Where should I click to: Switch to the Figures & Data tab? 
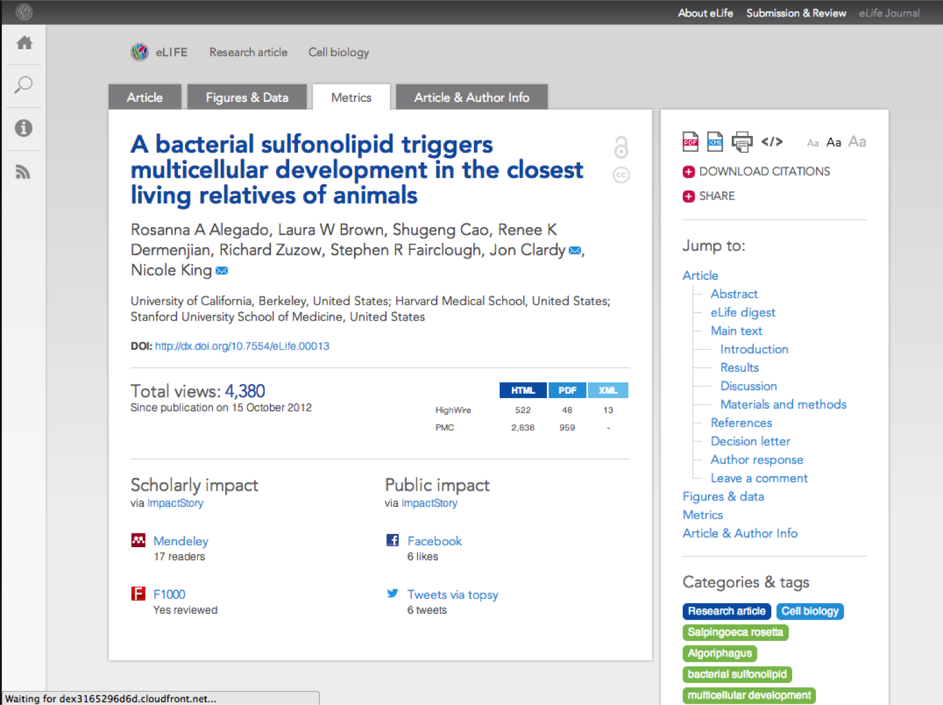pos(247,97)
